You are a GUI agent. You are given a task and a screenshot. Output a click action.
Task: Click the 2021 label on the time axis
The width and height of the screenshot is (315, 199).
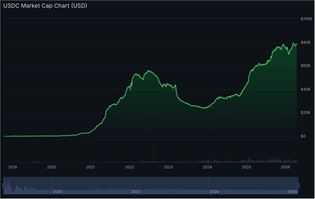(91, 167)
